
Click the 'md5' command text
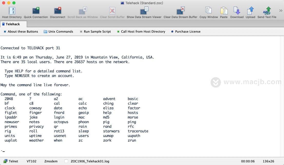[x=106, y=117]
